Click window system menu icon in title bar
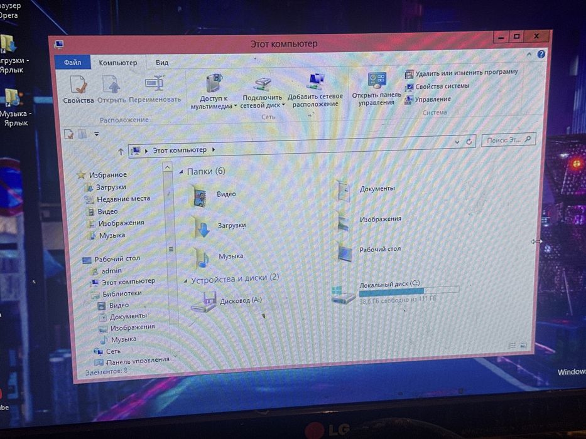This screenshot has height=439, width=586. click(58, 45)
